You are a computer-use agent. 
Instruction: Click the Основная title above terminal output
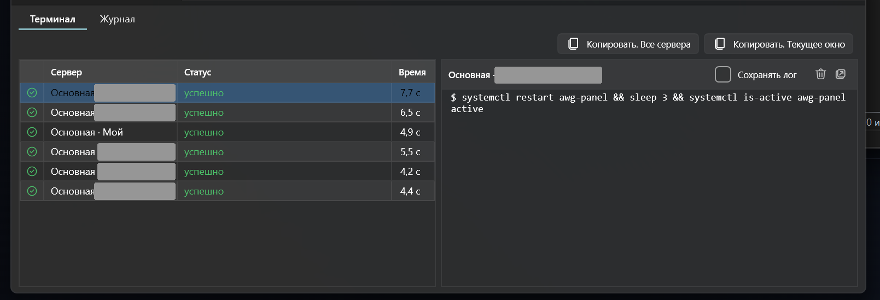469,75
